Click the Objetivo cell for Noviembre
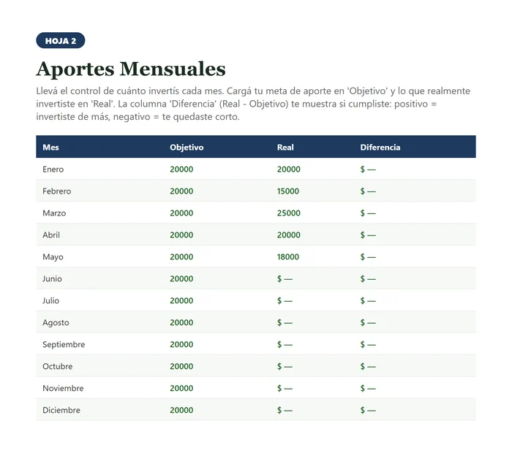The image size is (512, 453). 181,388
